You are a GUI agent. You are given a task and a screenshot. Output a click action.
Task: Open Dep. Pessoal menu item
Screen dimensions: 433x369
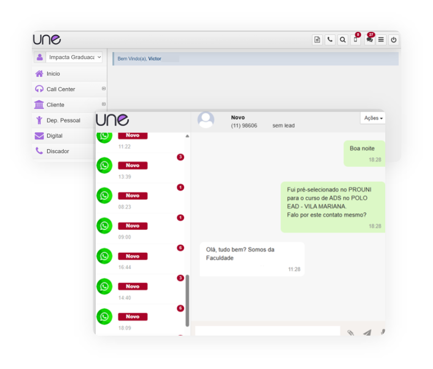coord(64,120)
